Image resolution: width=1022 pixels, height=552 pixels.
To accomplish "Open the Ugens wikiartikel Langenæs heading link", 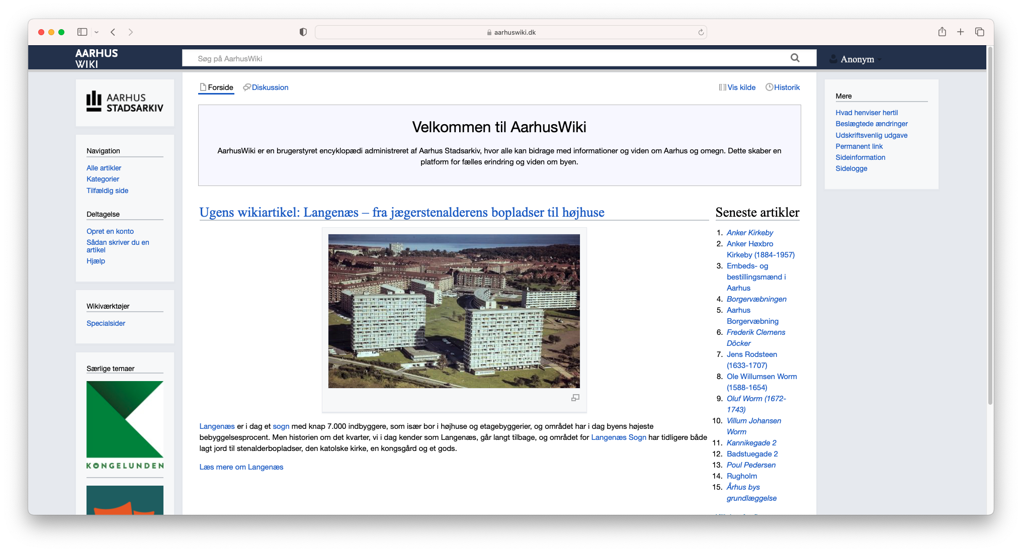I will click(x=401, y=212).
